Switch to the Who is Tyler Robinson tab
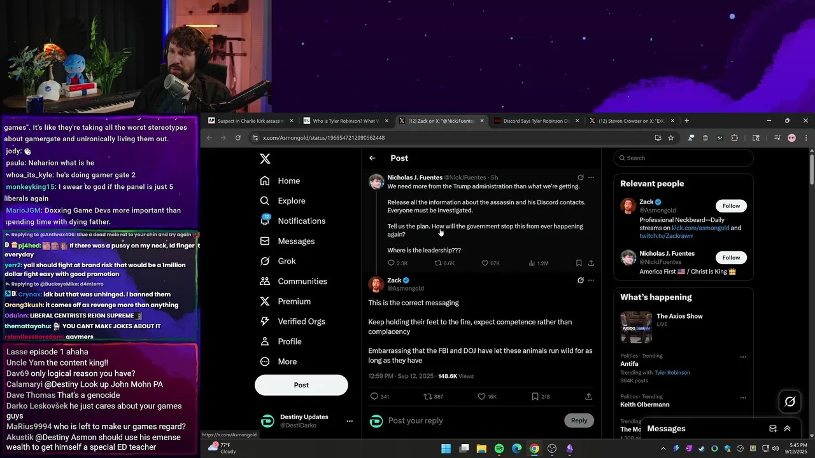This screenshot has width=815, height=458. pos(346,121)
